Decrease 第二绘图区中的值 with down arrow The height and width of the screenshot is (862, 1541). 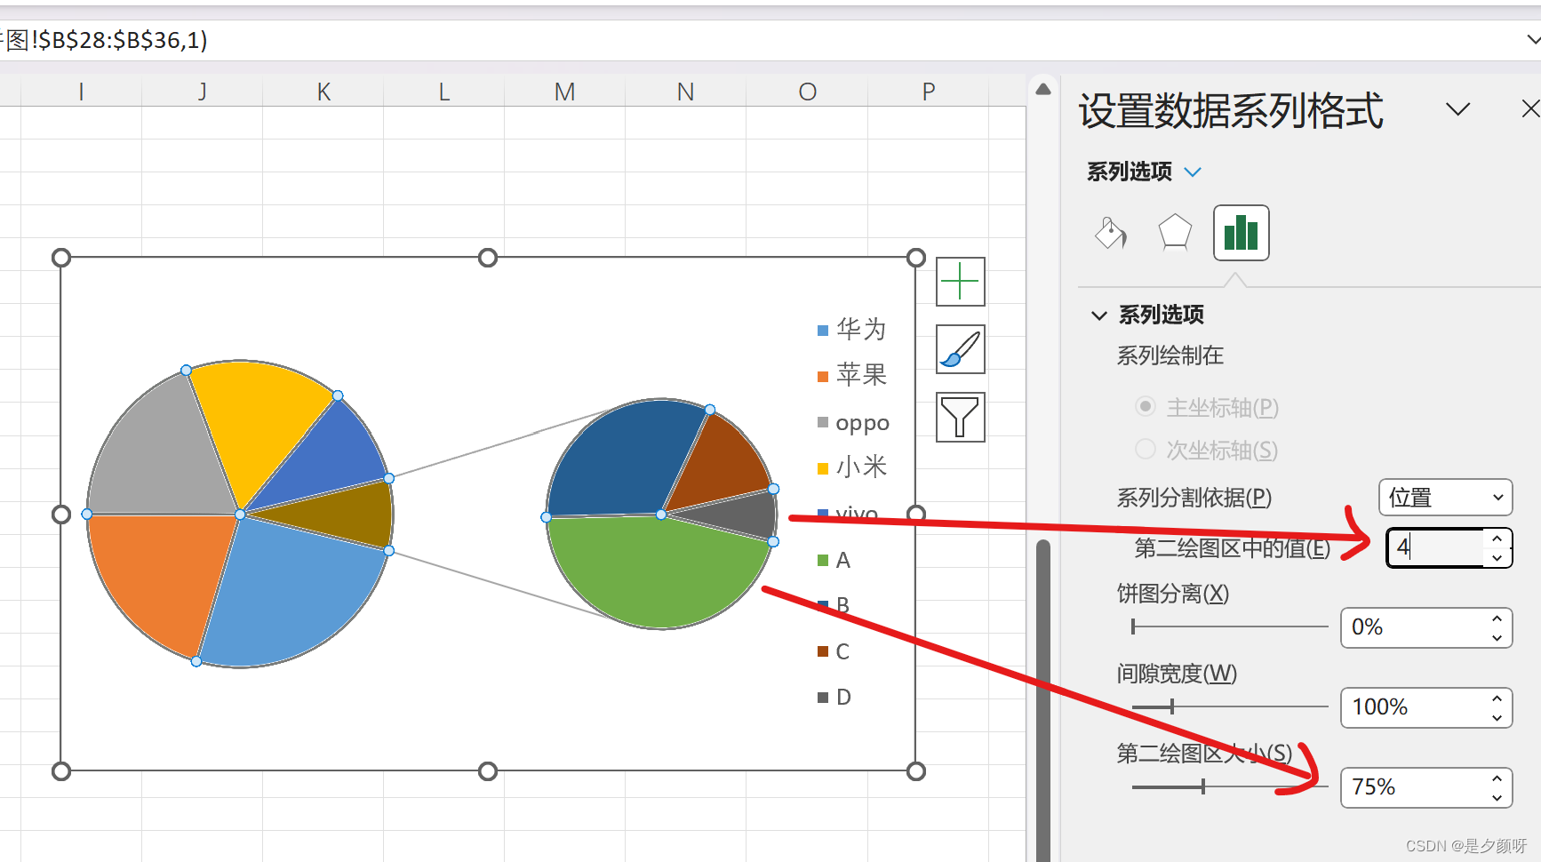(x=1497, y=557)
